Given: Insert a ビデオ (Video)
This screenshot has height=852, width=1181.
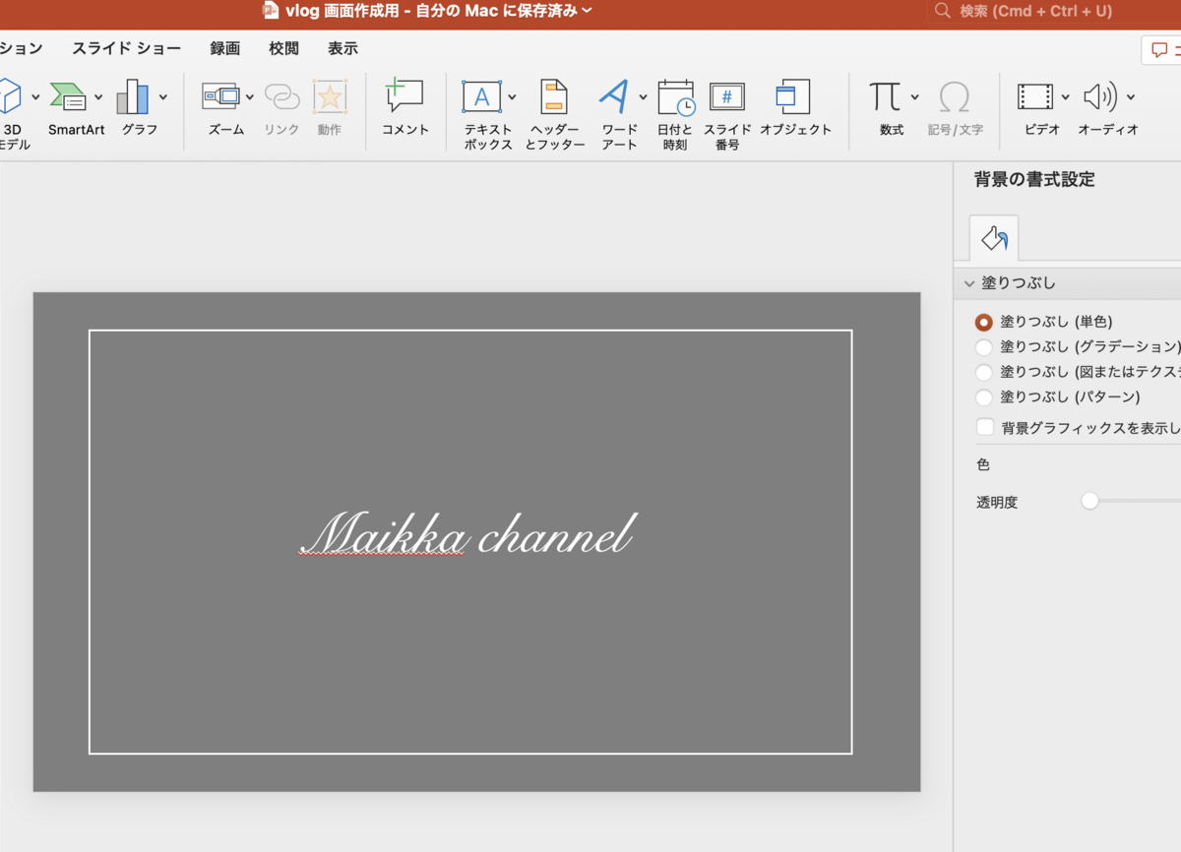Looking at the screenshot, I should tap(1035, 96).
